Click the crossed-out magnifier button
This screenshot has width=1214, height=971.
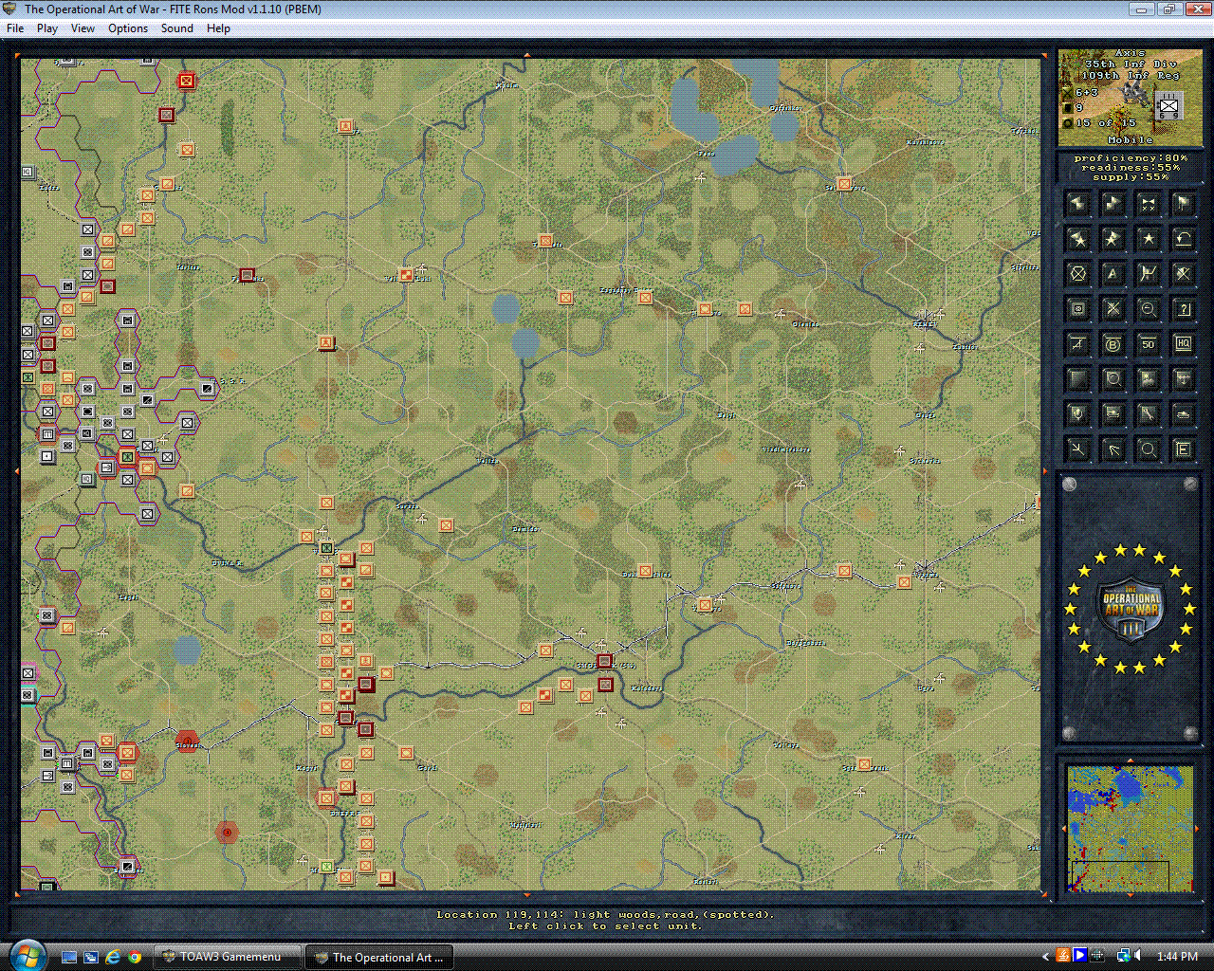point(1183,274)
